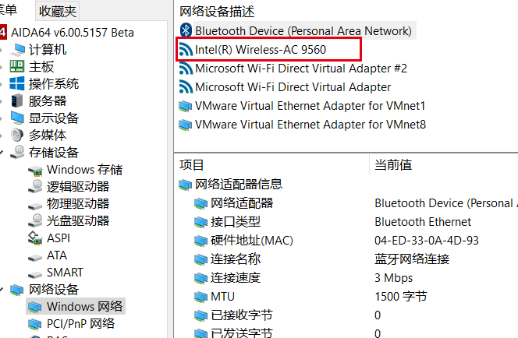Image resolution: width=518 pixels, height=338 pixels.
Task: Collapse the 网络设备 tree node
Action: 2,290
